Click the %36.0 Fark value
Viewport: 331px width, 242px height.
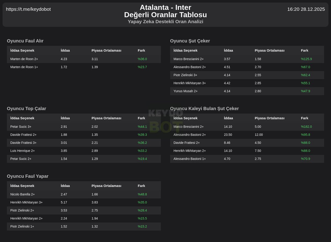[142, 59]
